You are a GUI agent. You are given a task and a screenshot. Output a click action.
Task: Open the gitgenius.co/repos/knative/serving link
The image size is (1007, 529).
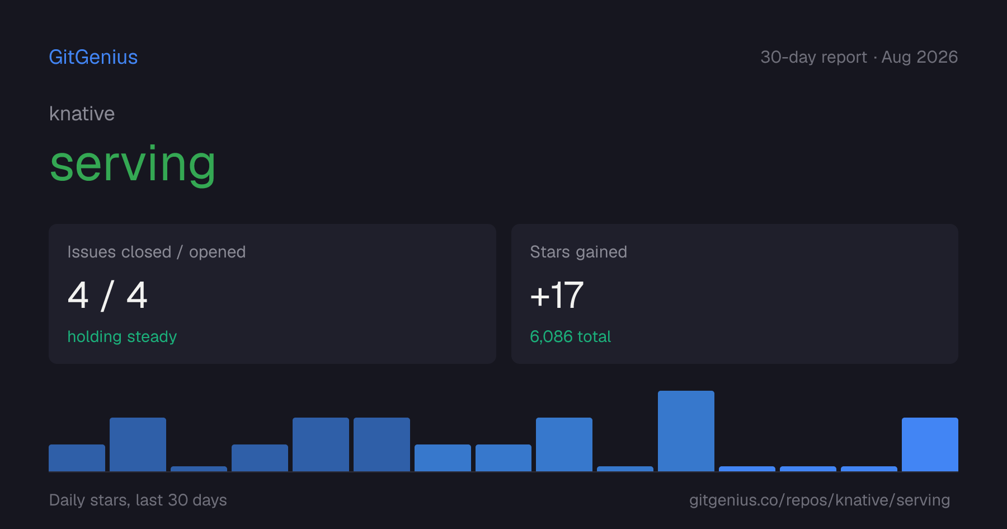point(820,500)
